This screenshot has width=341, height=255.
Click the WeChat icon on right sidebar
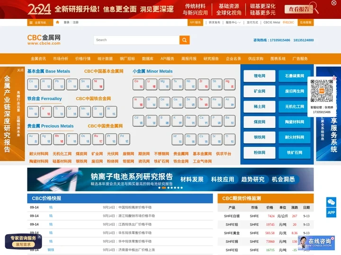pyautogui.click(x=331, y=202)
